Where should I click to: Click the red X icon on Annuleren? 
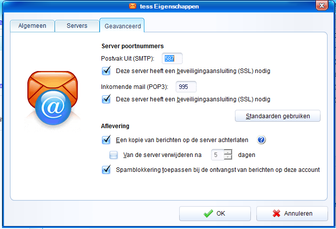[x=277, y=213]
